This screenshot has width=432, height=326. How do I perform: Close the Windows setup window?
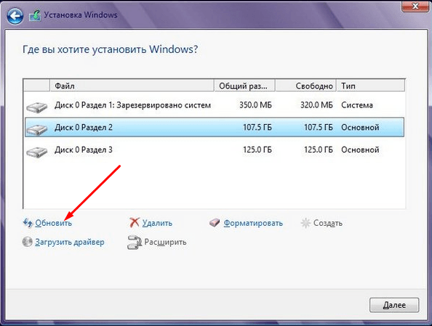click(415, 6)
